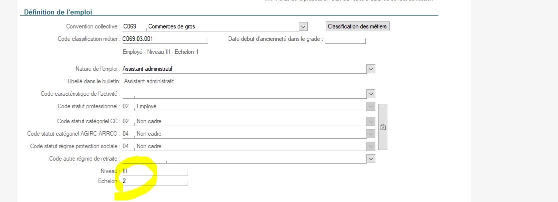558x202 pixels.
Task: Click the Classification des métiers button
Action: click(x=357, y=26)
